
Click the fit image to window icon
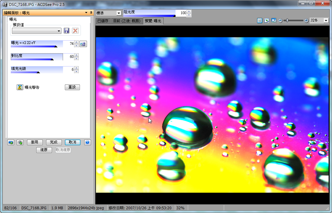click(267, 21)
